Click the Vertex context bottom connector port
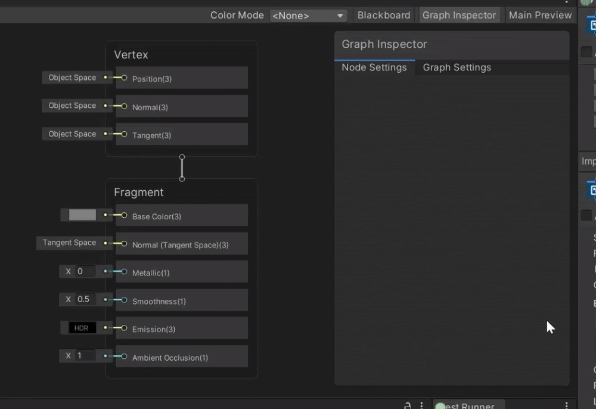 [182, 157]
